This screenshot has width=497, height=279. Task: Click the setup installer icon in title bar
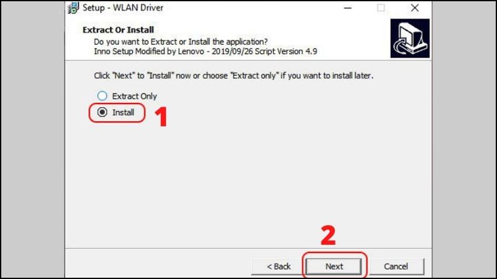coord(73,8)
